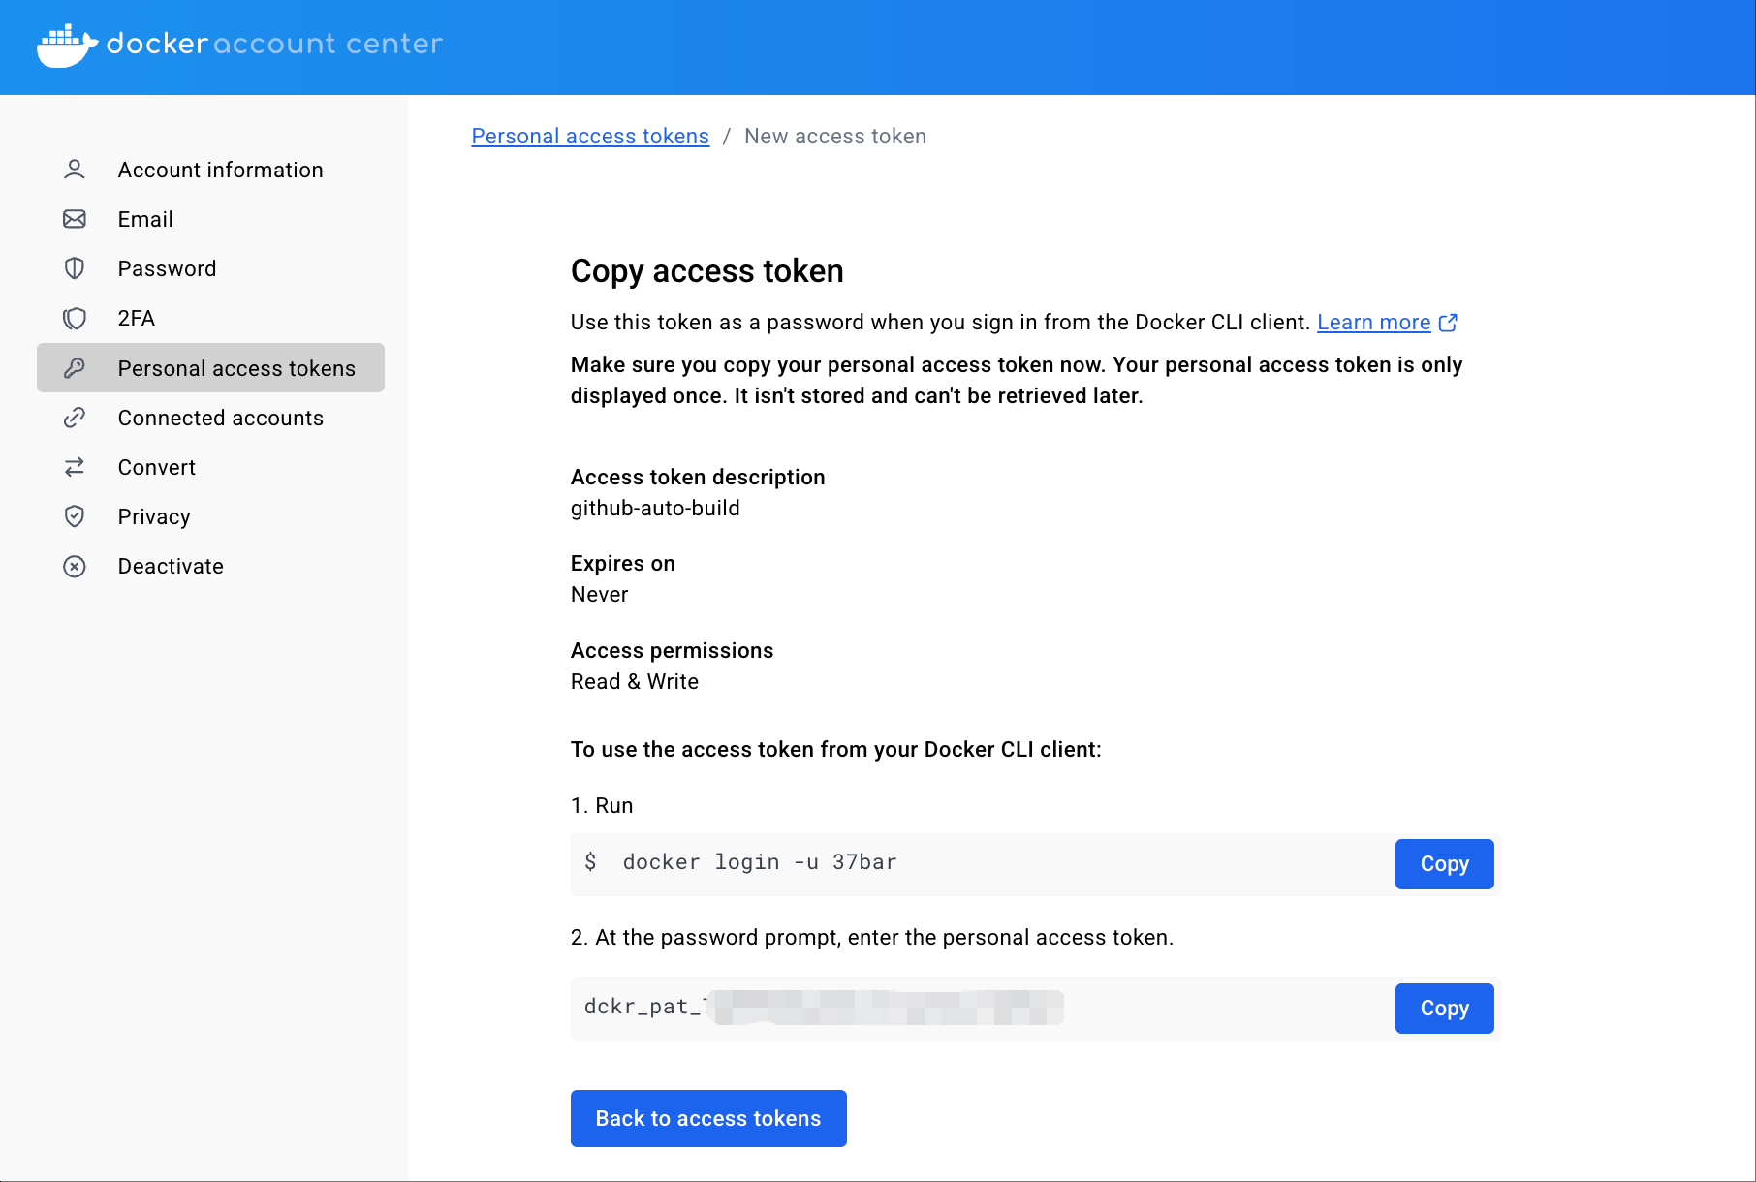Image resolution: width=1756 pixels, height=1182 pixels.
Task: Click the Privacy shield-check icon
Action: pyautogui.click(x=75, y=516)
